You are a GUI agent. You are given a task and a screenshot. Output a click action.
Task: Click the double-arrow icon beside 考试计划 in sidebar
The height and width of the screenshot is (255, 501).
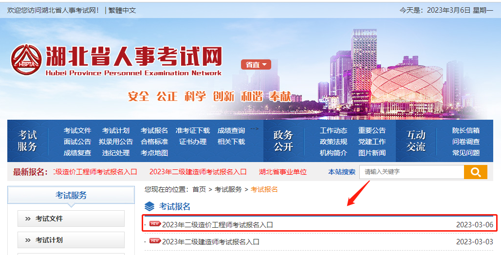coord(28,240)
